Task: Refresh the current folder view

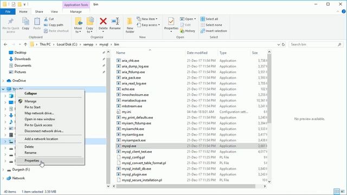Action: point(283,44)
